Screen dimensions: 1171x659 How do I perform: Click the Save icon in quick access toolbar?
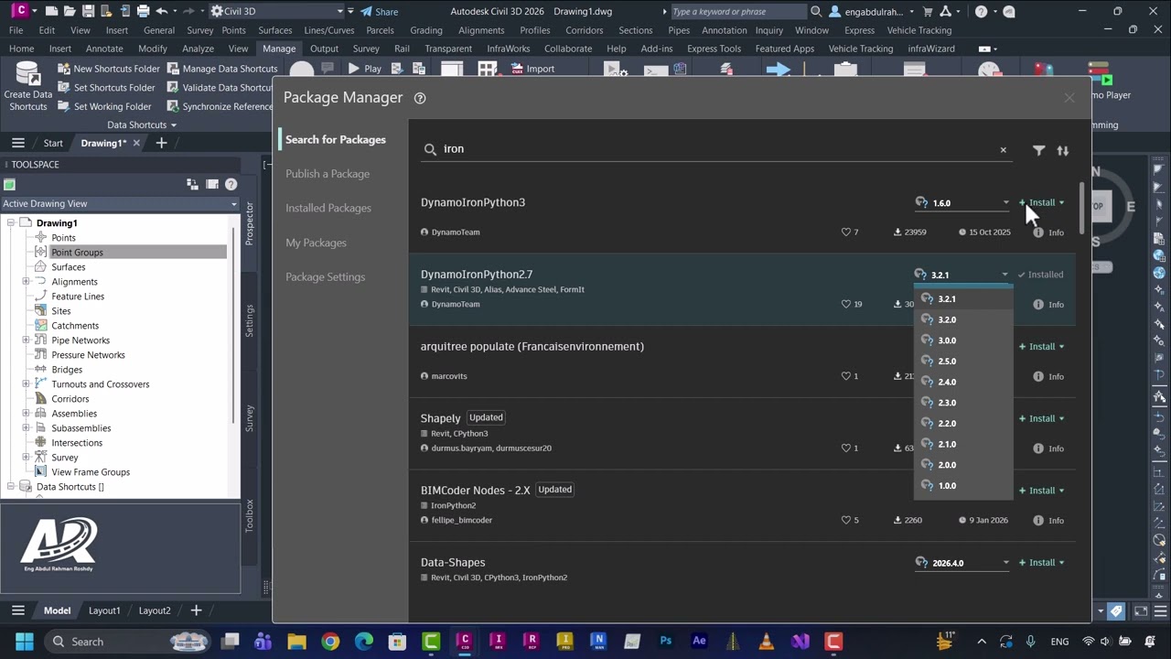click(x=88, y=12)
